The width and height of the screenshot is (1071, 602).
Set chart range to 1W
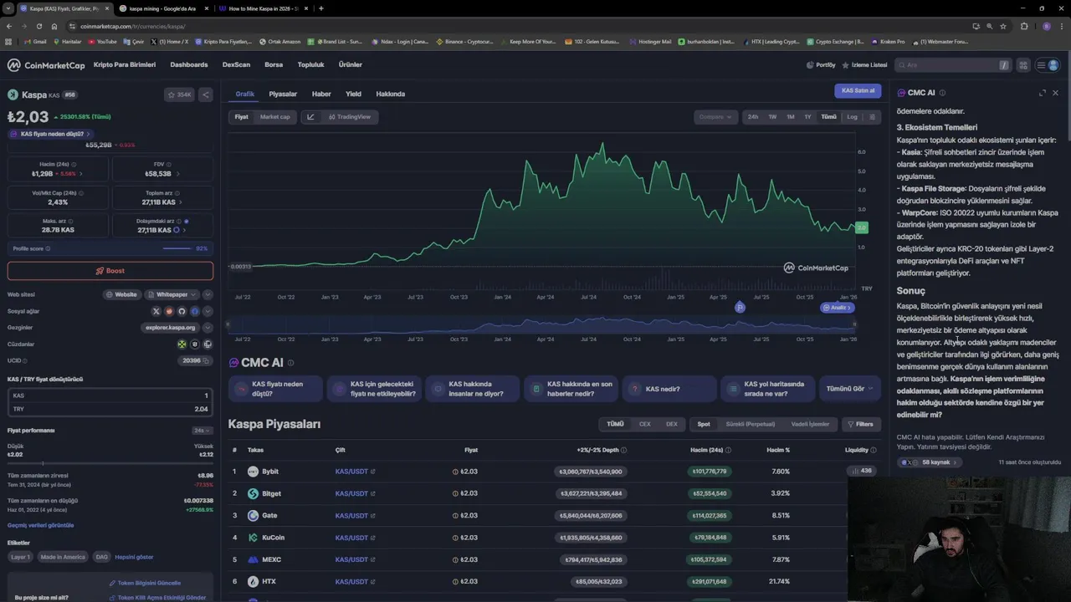[x=772, y=117]
